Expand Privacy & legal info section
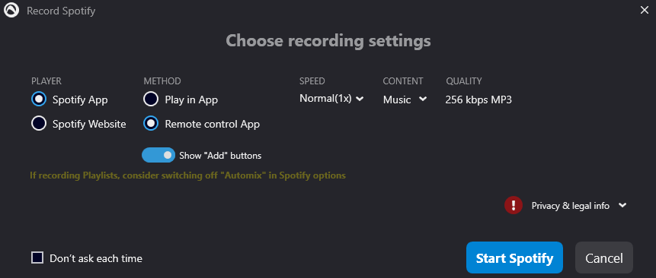The width and height of the screenshot is (656, 278). pyautogui.click(x=579, y=206)
